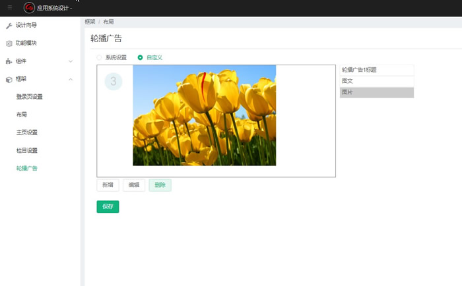Click the hamburger menu icon in top bar
Viewport: 462px width, 286px height.
point(9,8)
